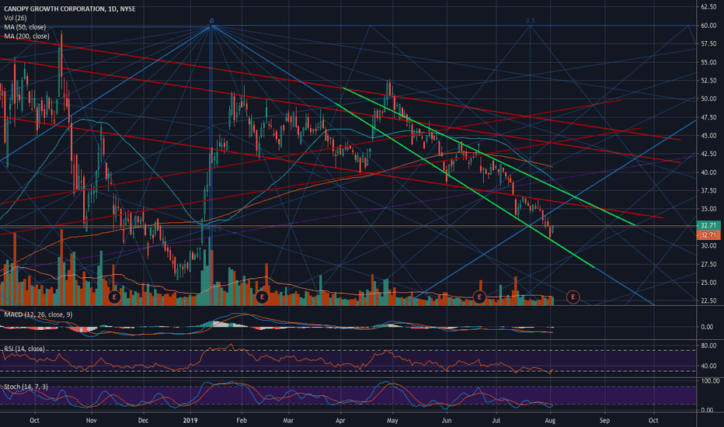
Task: Click the Feb label on time axis
Action: (242, 421)
